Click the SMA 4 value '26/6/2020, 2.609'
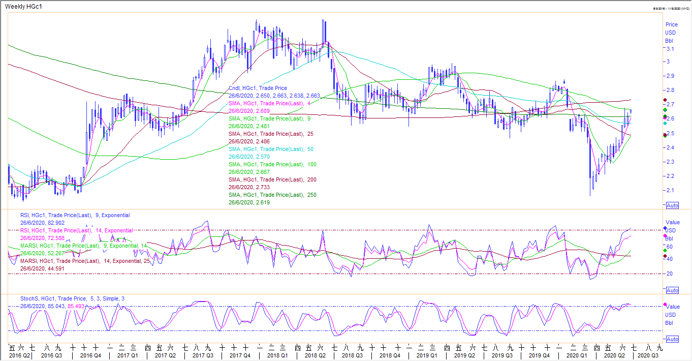Image resolution: width=692 pixels, height=361 pixels. click(249, 111)
